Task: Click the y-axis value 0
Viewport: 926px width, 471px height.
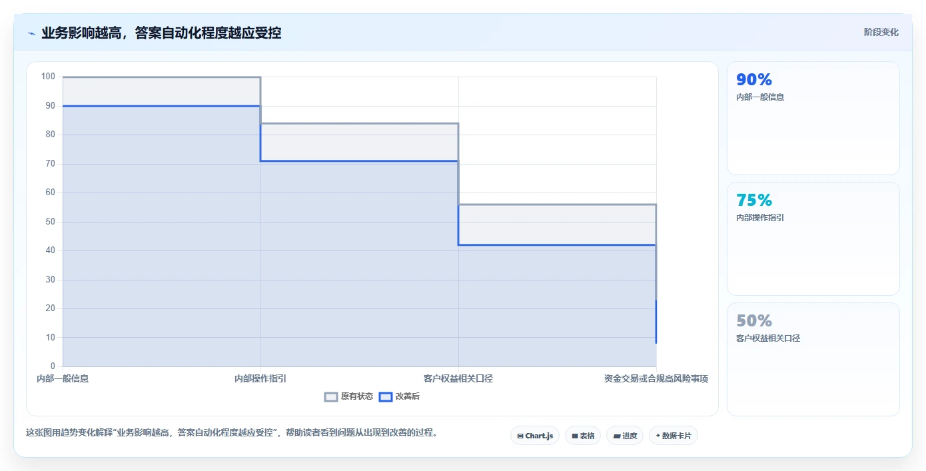Action: coord(53,366)
